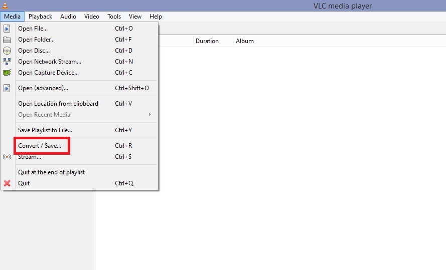Click the Ctrl+R shortcut text

pyautogui.click(x=123, y=146)
